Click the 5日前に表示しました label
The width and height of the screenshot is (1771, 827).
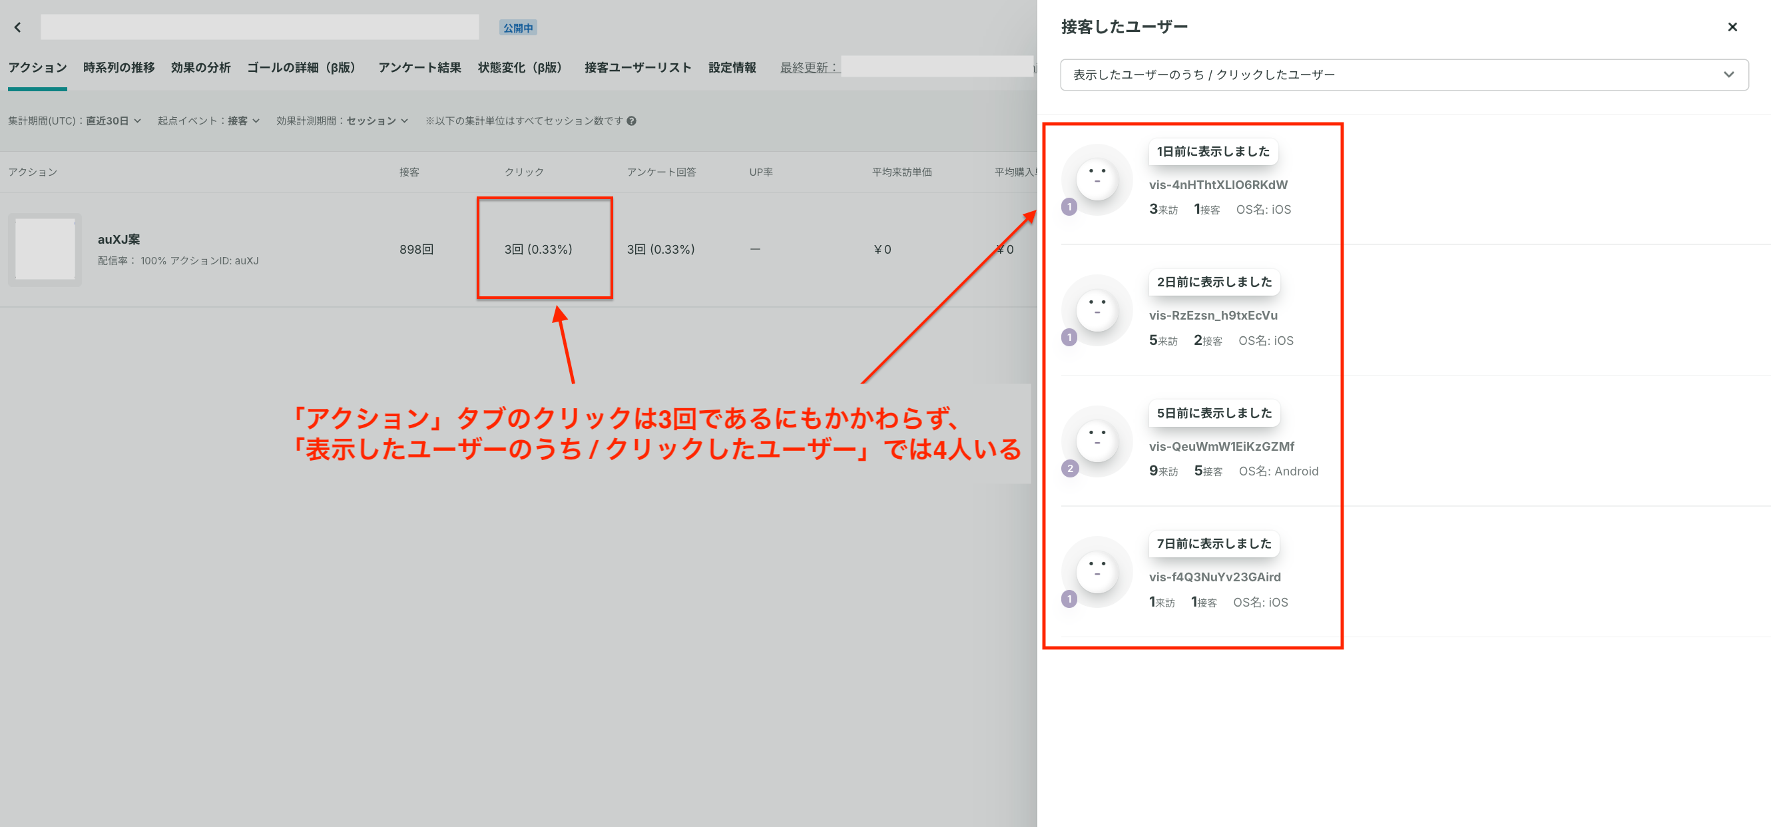click(x=1214, y=413)
